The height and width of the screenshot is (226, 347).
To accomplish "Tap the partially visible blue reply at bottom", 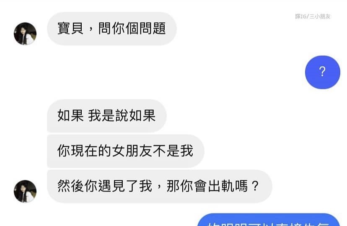I will point(269,220).
